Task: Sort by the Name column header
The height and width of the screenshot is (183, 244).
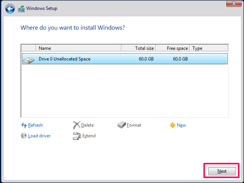Action: (x=79, y=48)
